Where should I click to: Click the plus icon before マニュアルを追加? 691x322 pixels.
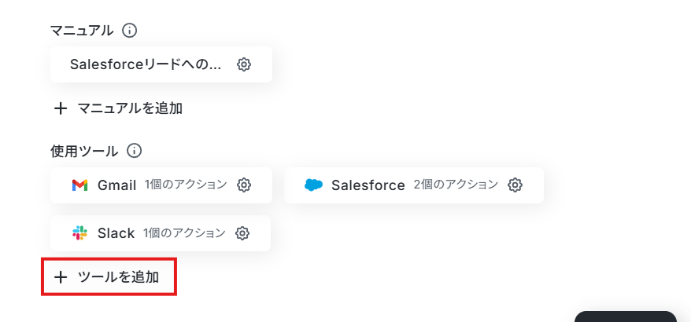tap(61, 108)
